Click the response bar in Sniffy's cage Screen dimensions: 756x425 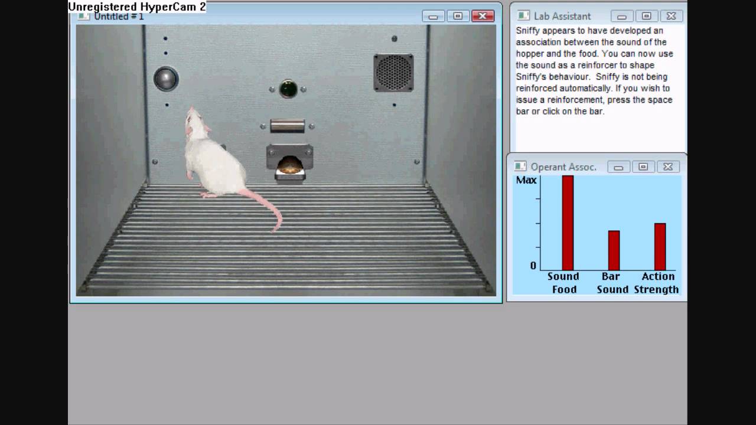pos(288,126)
